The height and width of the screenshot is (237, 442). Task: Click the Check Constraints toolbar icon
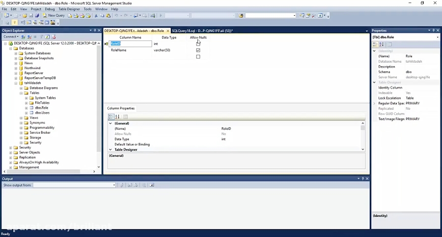pyautogui.click(x=47, y=23)
